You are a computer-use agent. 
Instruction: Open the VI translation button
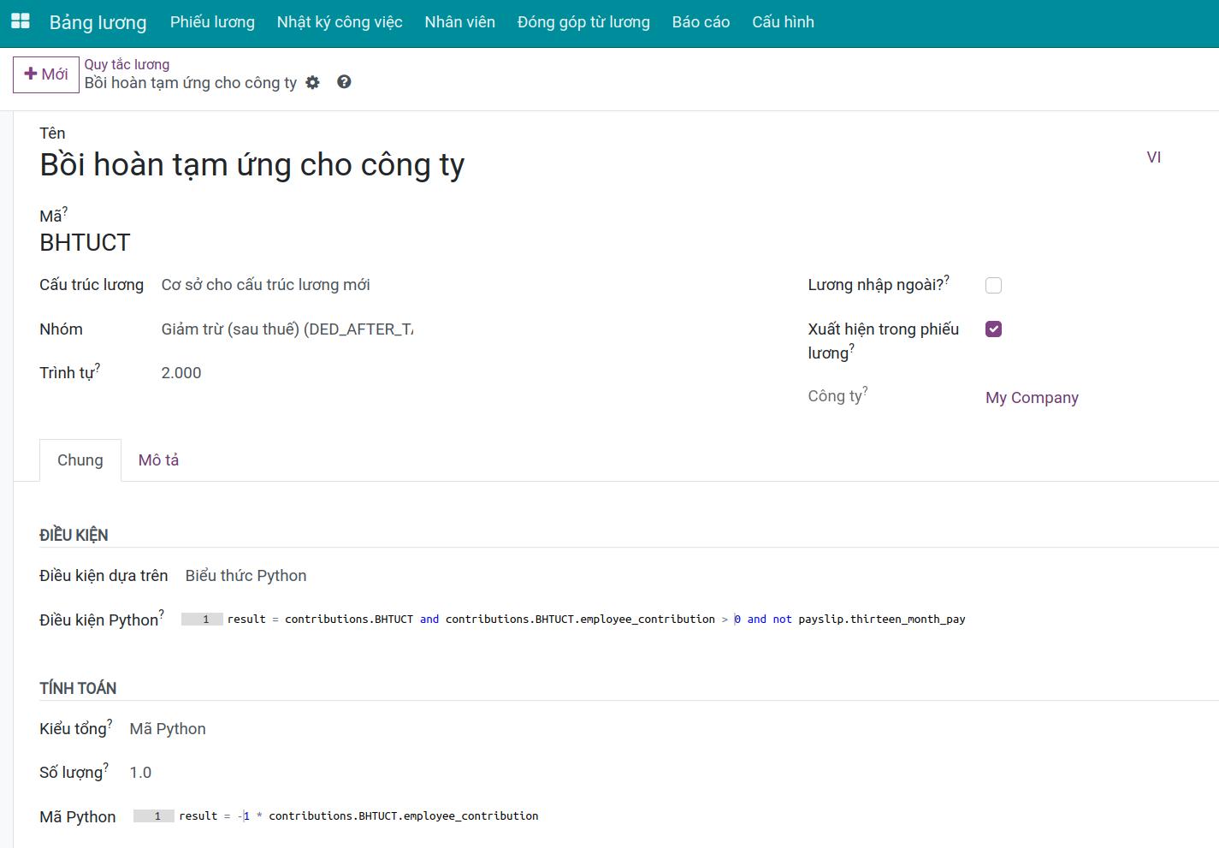[1153, 157]
